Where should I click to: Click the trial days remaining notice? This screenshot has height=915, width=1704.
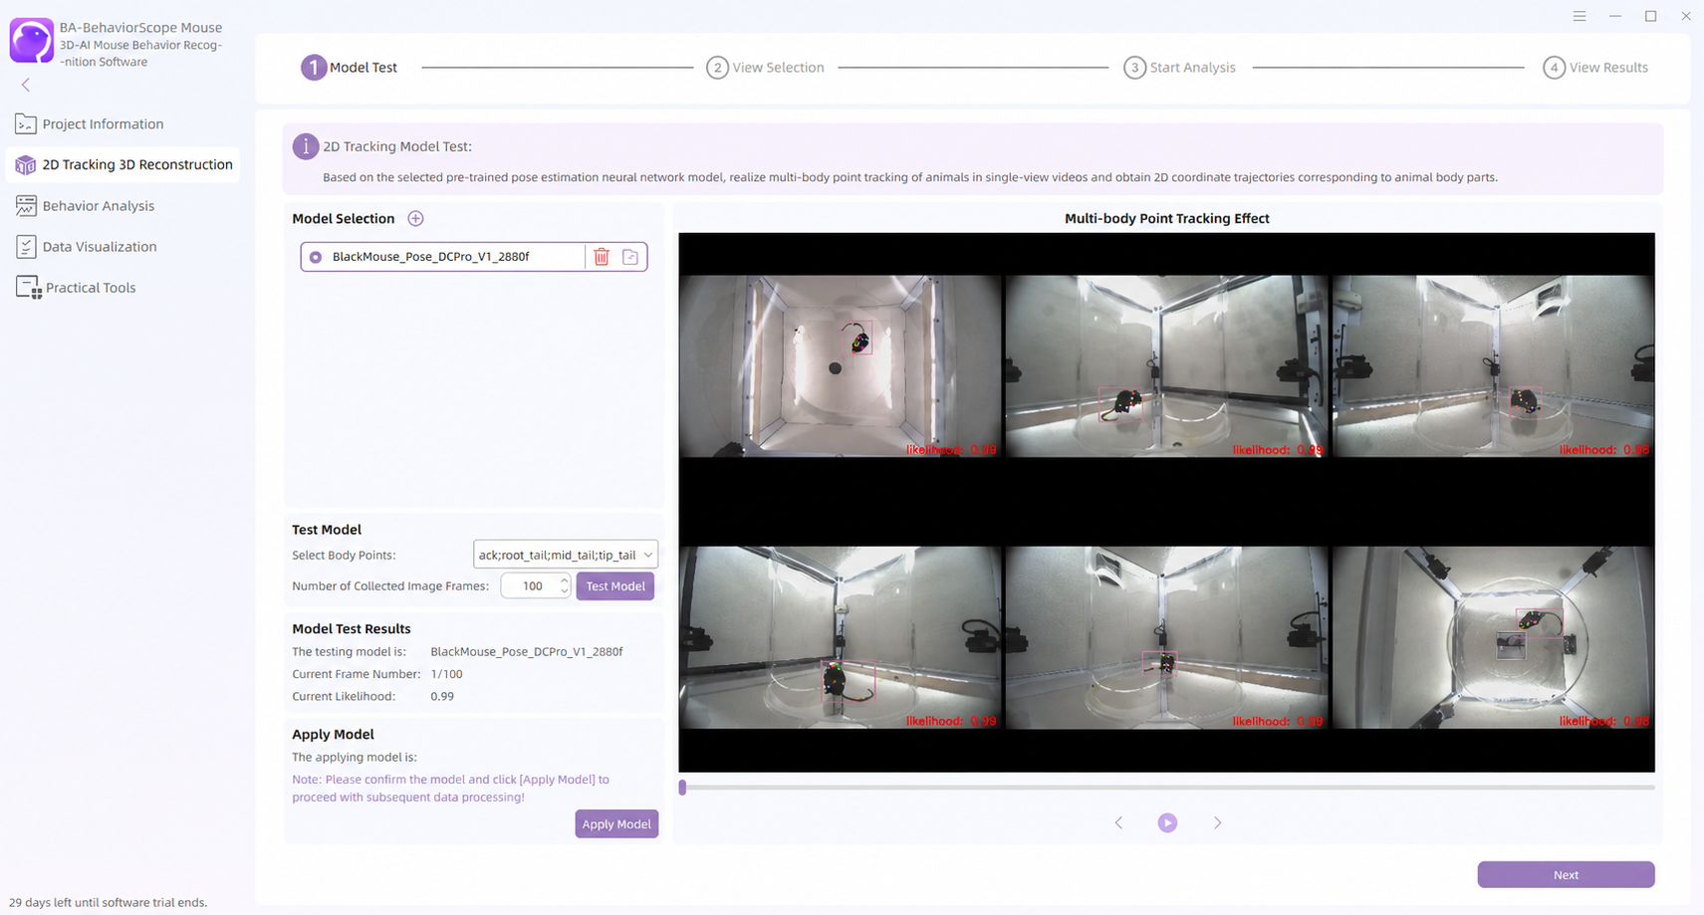click(109, 902)
